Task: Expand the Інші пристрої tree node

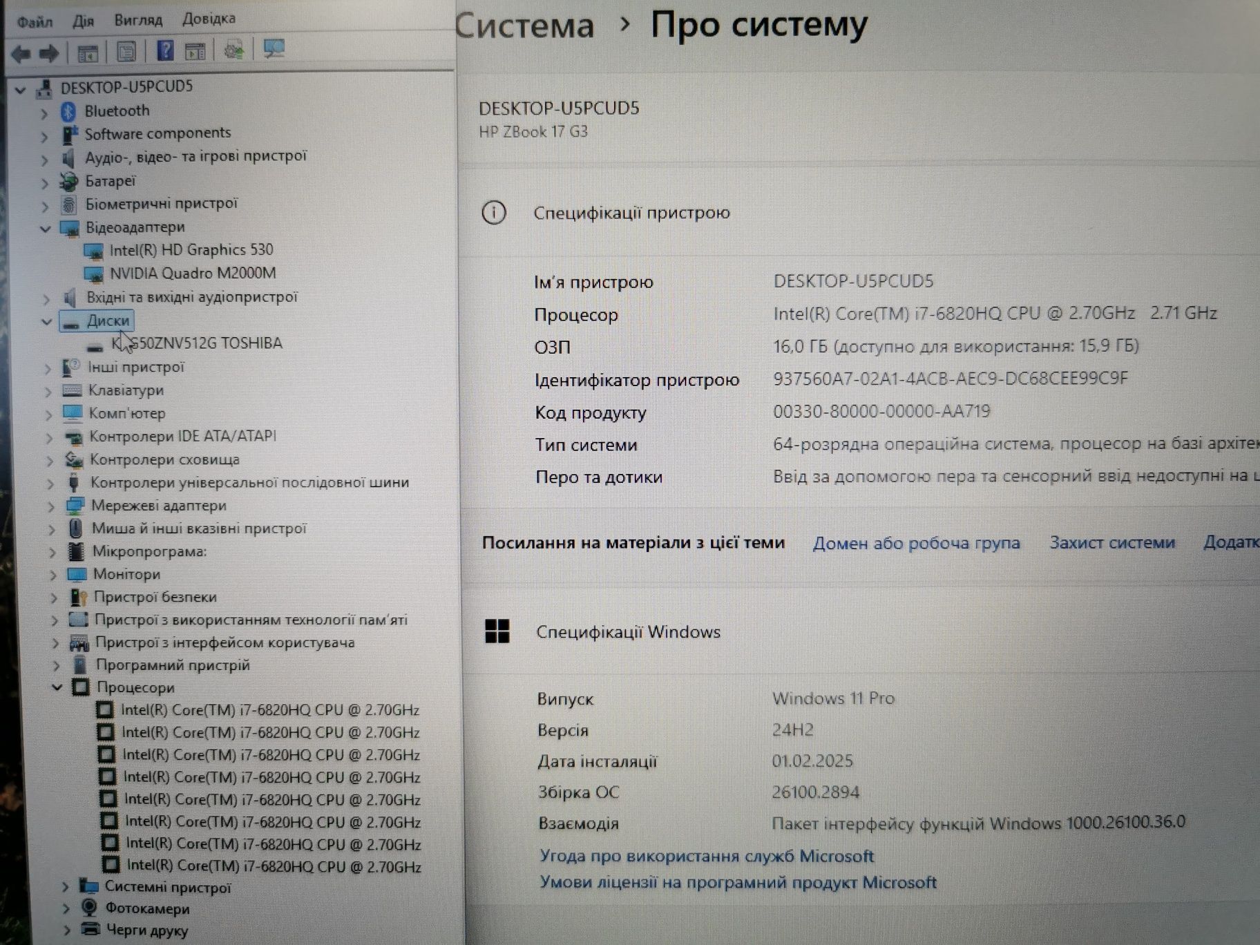Action: [48, 368]
